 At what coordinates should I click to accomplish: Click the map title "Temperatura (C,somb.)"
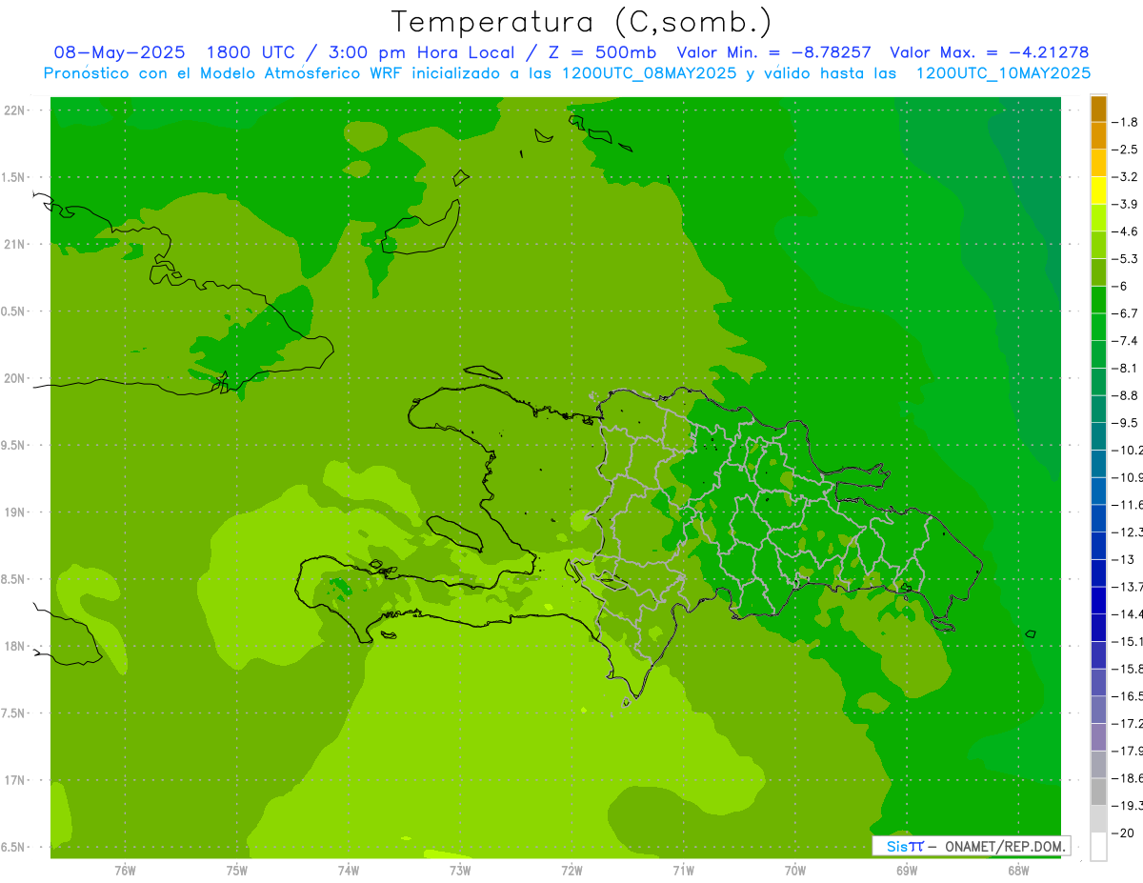tap(582, 22)
